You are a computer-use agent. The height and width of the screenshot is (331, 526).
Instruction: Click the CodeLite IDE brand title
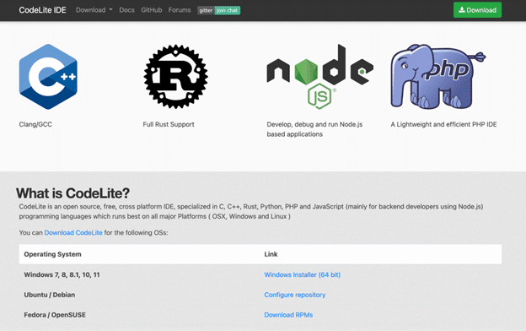[43, 10]
